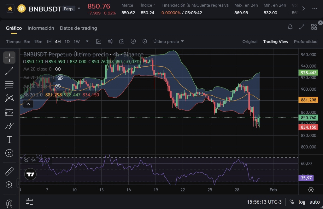Select the brush drawing tool
This screenshot has height=209, width=323.
click(x=9, y=126)
